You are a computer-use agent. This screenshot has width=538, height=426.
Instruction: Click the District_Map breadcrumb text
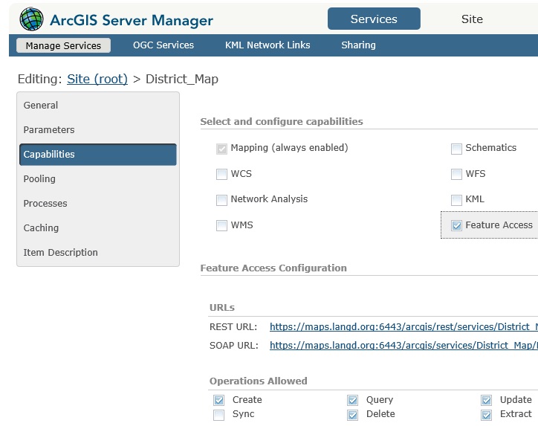pyautogui.click(x=182, y=79)
